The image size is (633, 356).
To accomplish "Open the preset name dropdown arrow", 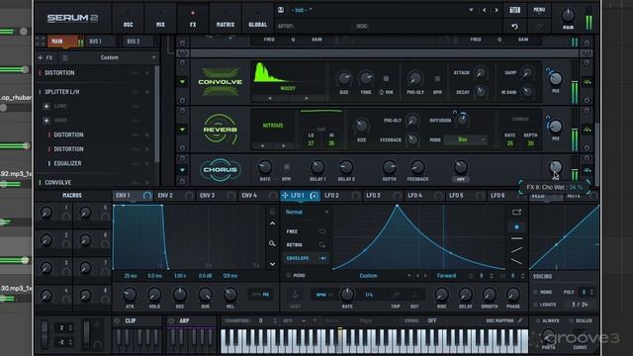I will (471, 10).
